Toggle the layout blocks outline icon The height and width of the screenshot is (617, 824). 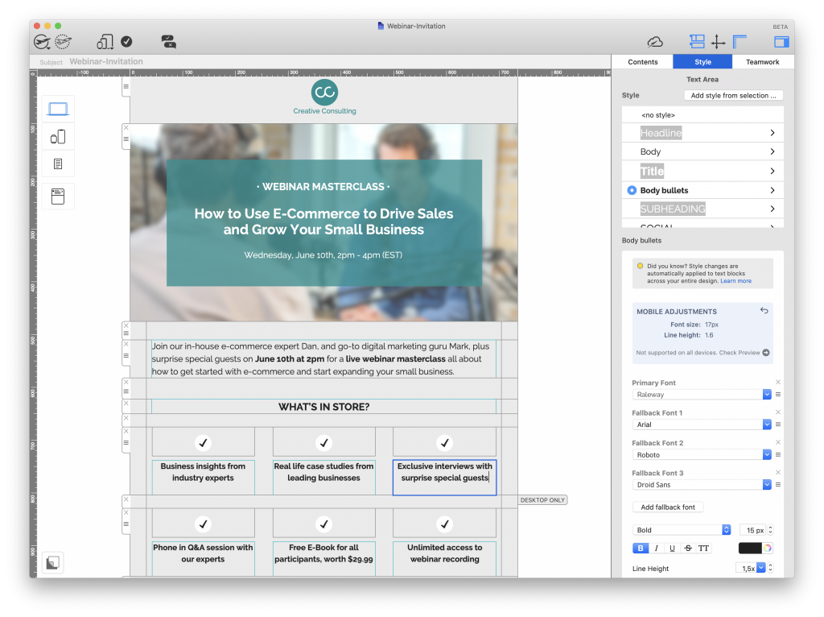point(697,41)
